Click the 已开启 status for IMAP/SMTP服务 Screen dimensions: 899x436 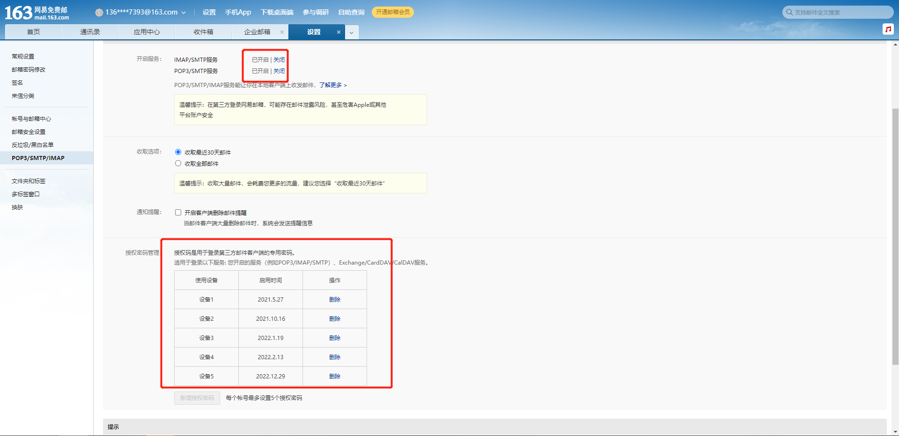pyautogui.click(x=260, y=60)
